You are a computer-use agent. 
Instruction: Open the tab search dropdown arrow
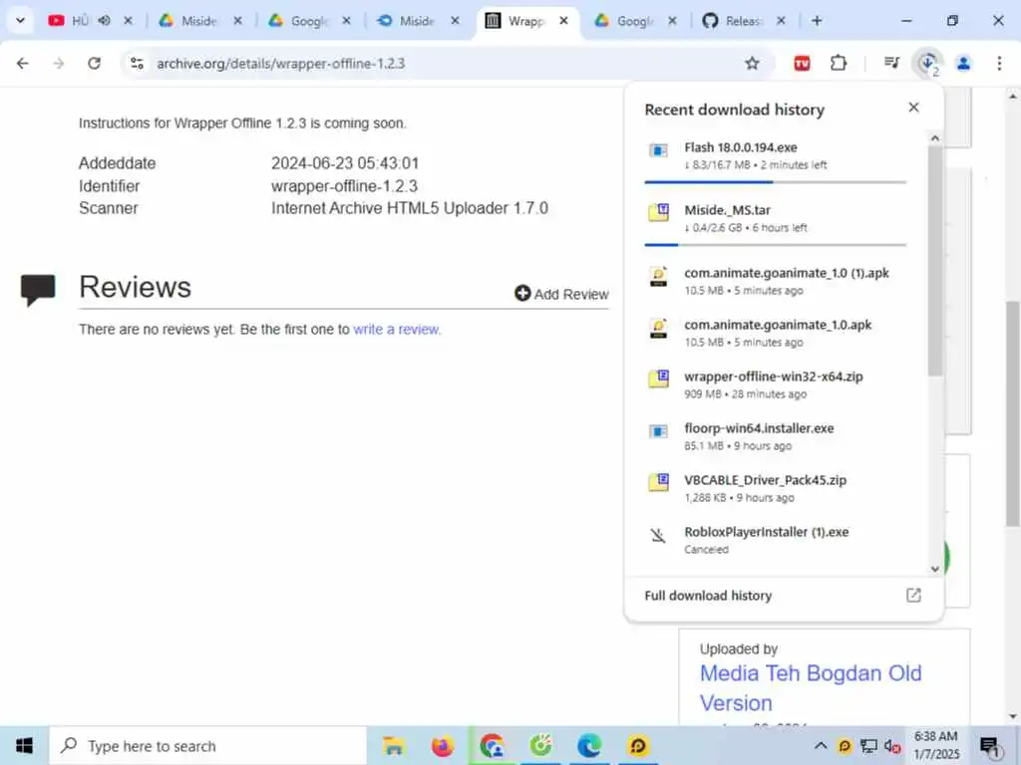tap(20, 21)
